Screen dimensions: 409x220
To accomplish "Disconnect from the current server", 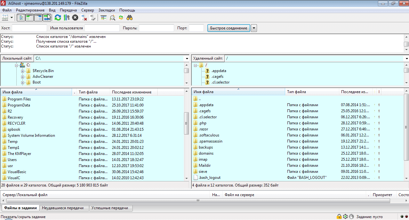I will click(84, 18).
